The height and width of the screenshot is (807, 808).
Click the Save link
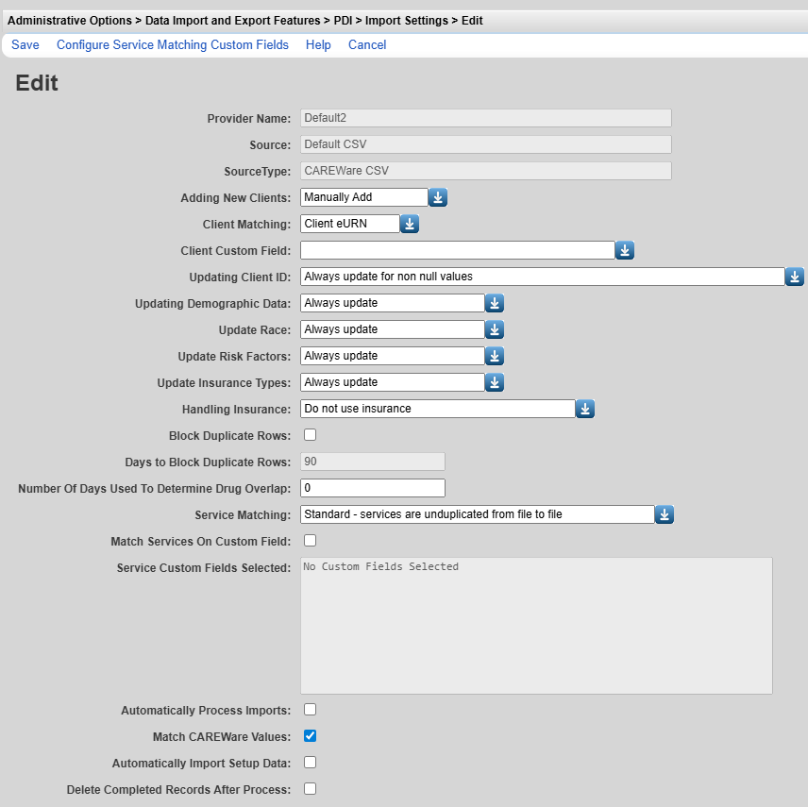click(x=25, y=45)
